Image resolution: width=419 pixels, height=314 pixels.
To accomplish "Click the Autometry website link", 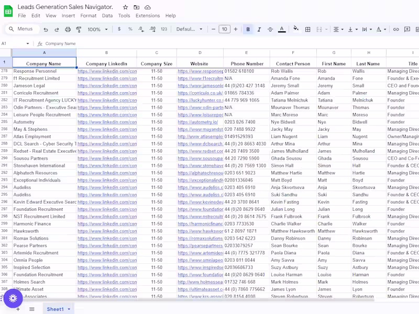I will (197, 122).
